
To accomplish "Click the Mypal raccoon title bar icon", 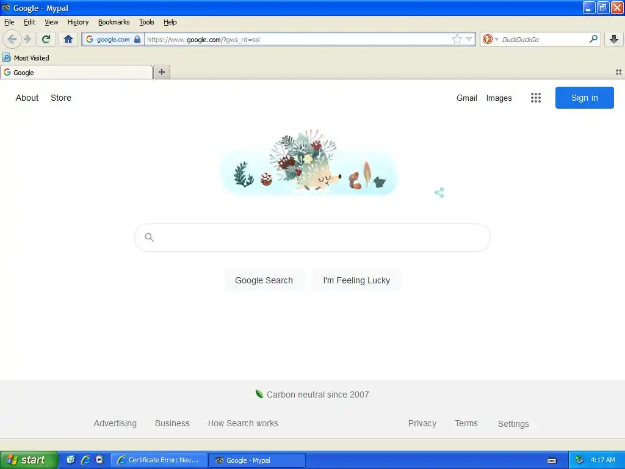I will [6, 7].
